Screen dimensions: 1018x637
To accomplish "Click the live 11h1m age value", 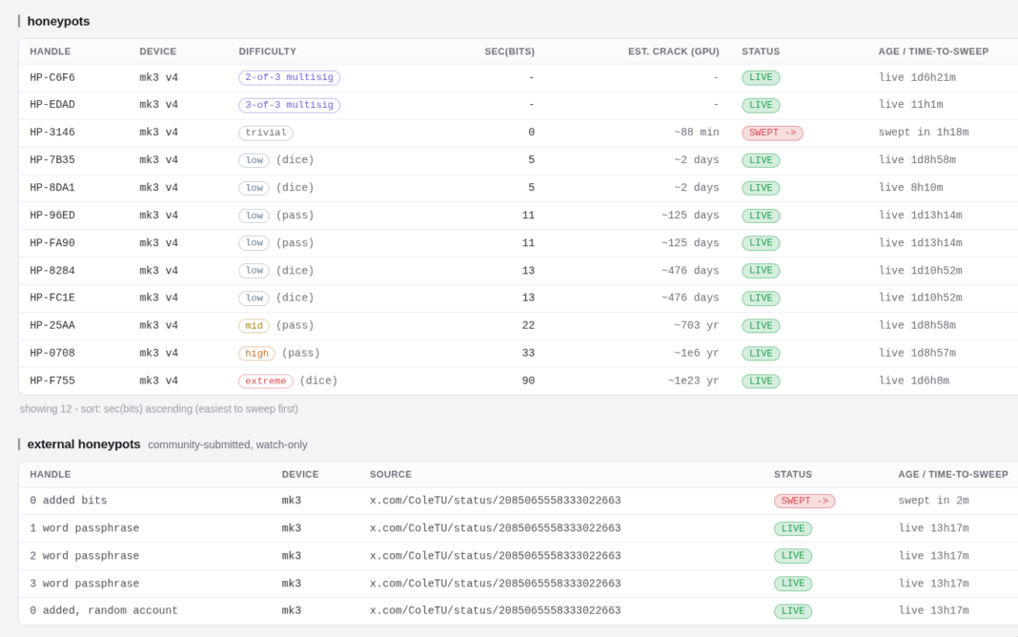I will [x=910, y=105].
